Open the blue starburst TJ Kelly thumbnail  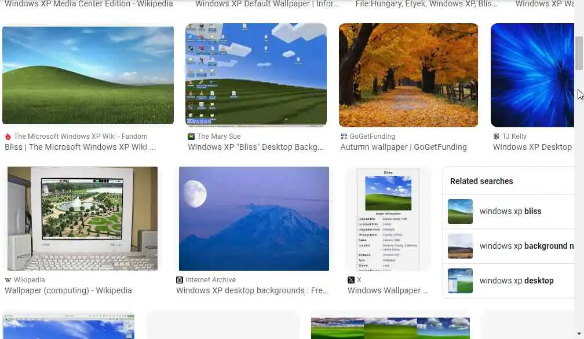pyautogui.click(x=532, y=75)
